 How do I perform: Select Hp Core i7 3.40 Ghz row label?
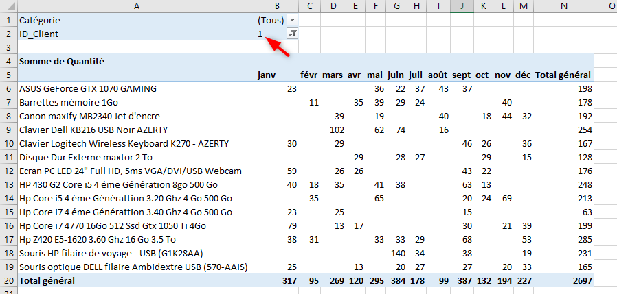pos(126,212)
